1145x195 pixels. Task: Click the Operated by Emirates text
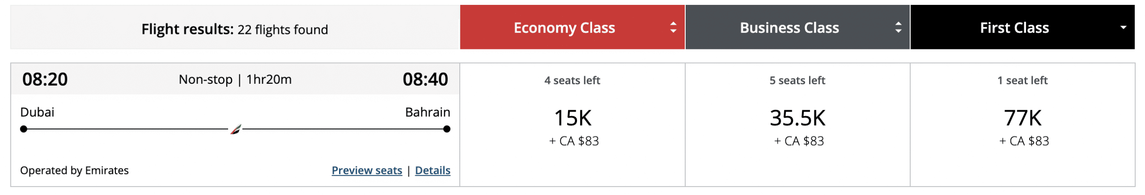[74, 171]
